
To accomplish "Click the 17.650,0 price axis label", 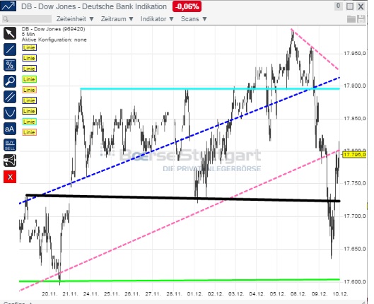I will click(354, 249).
